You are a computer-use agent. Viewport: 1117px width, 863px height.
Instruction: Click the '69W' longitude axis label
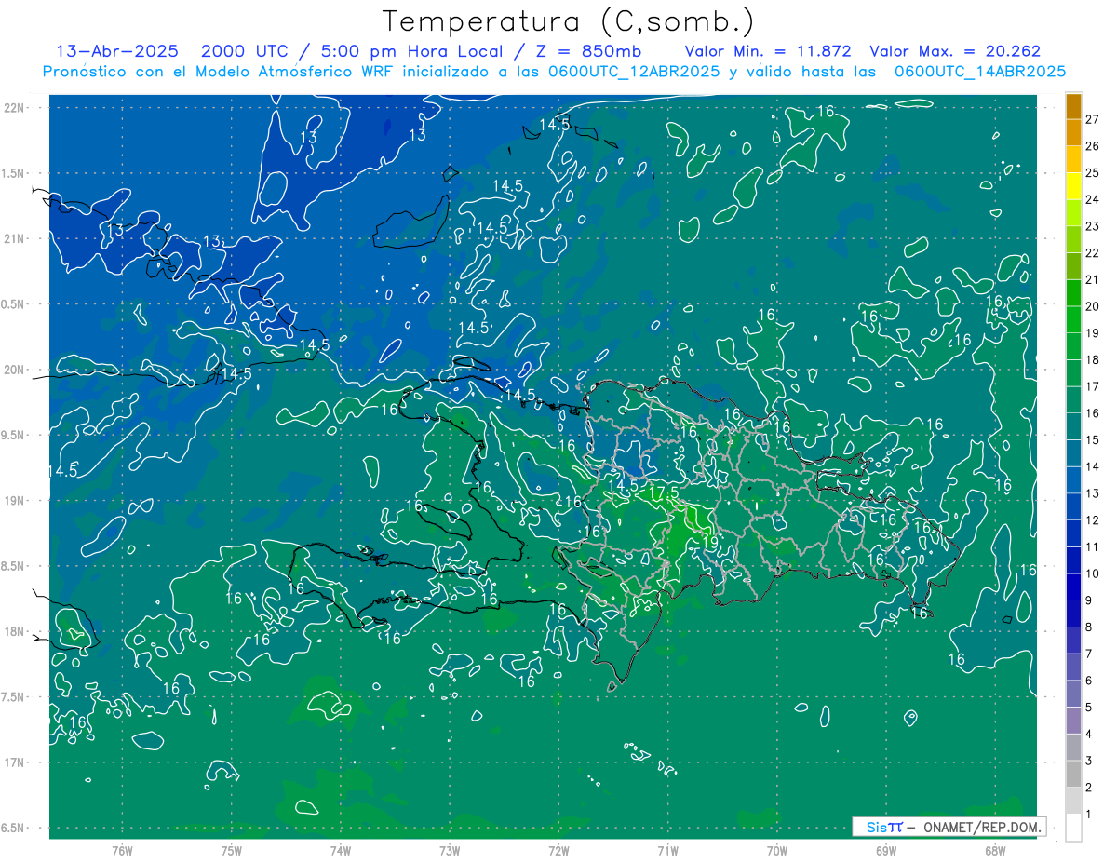coord(886,850)
